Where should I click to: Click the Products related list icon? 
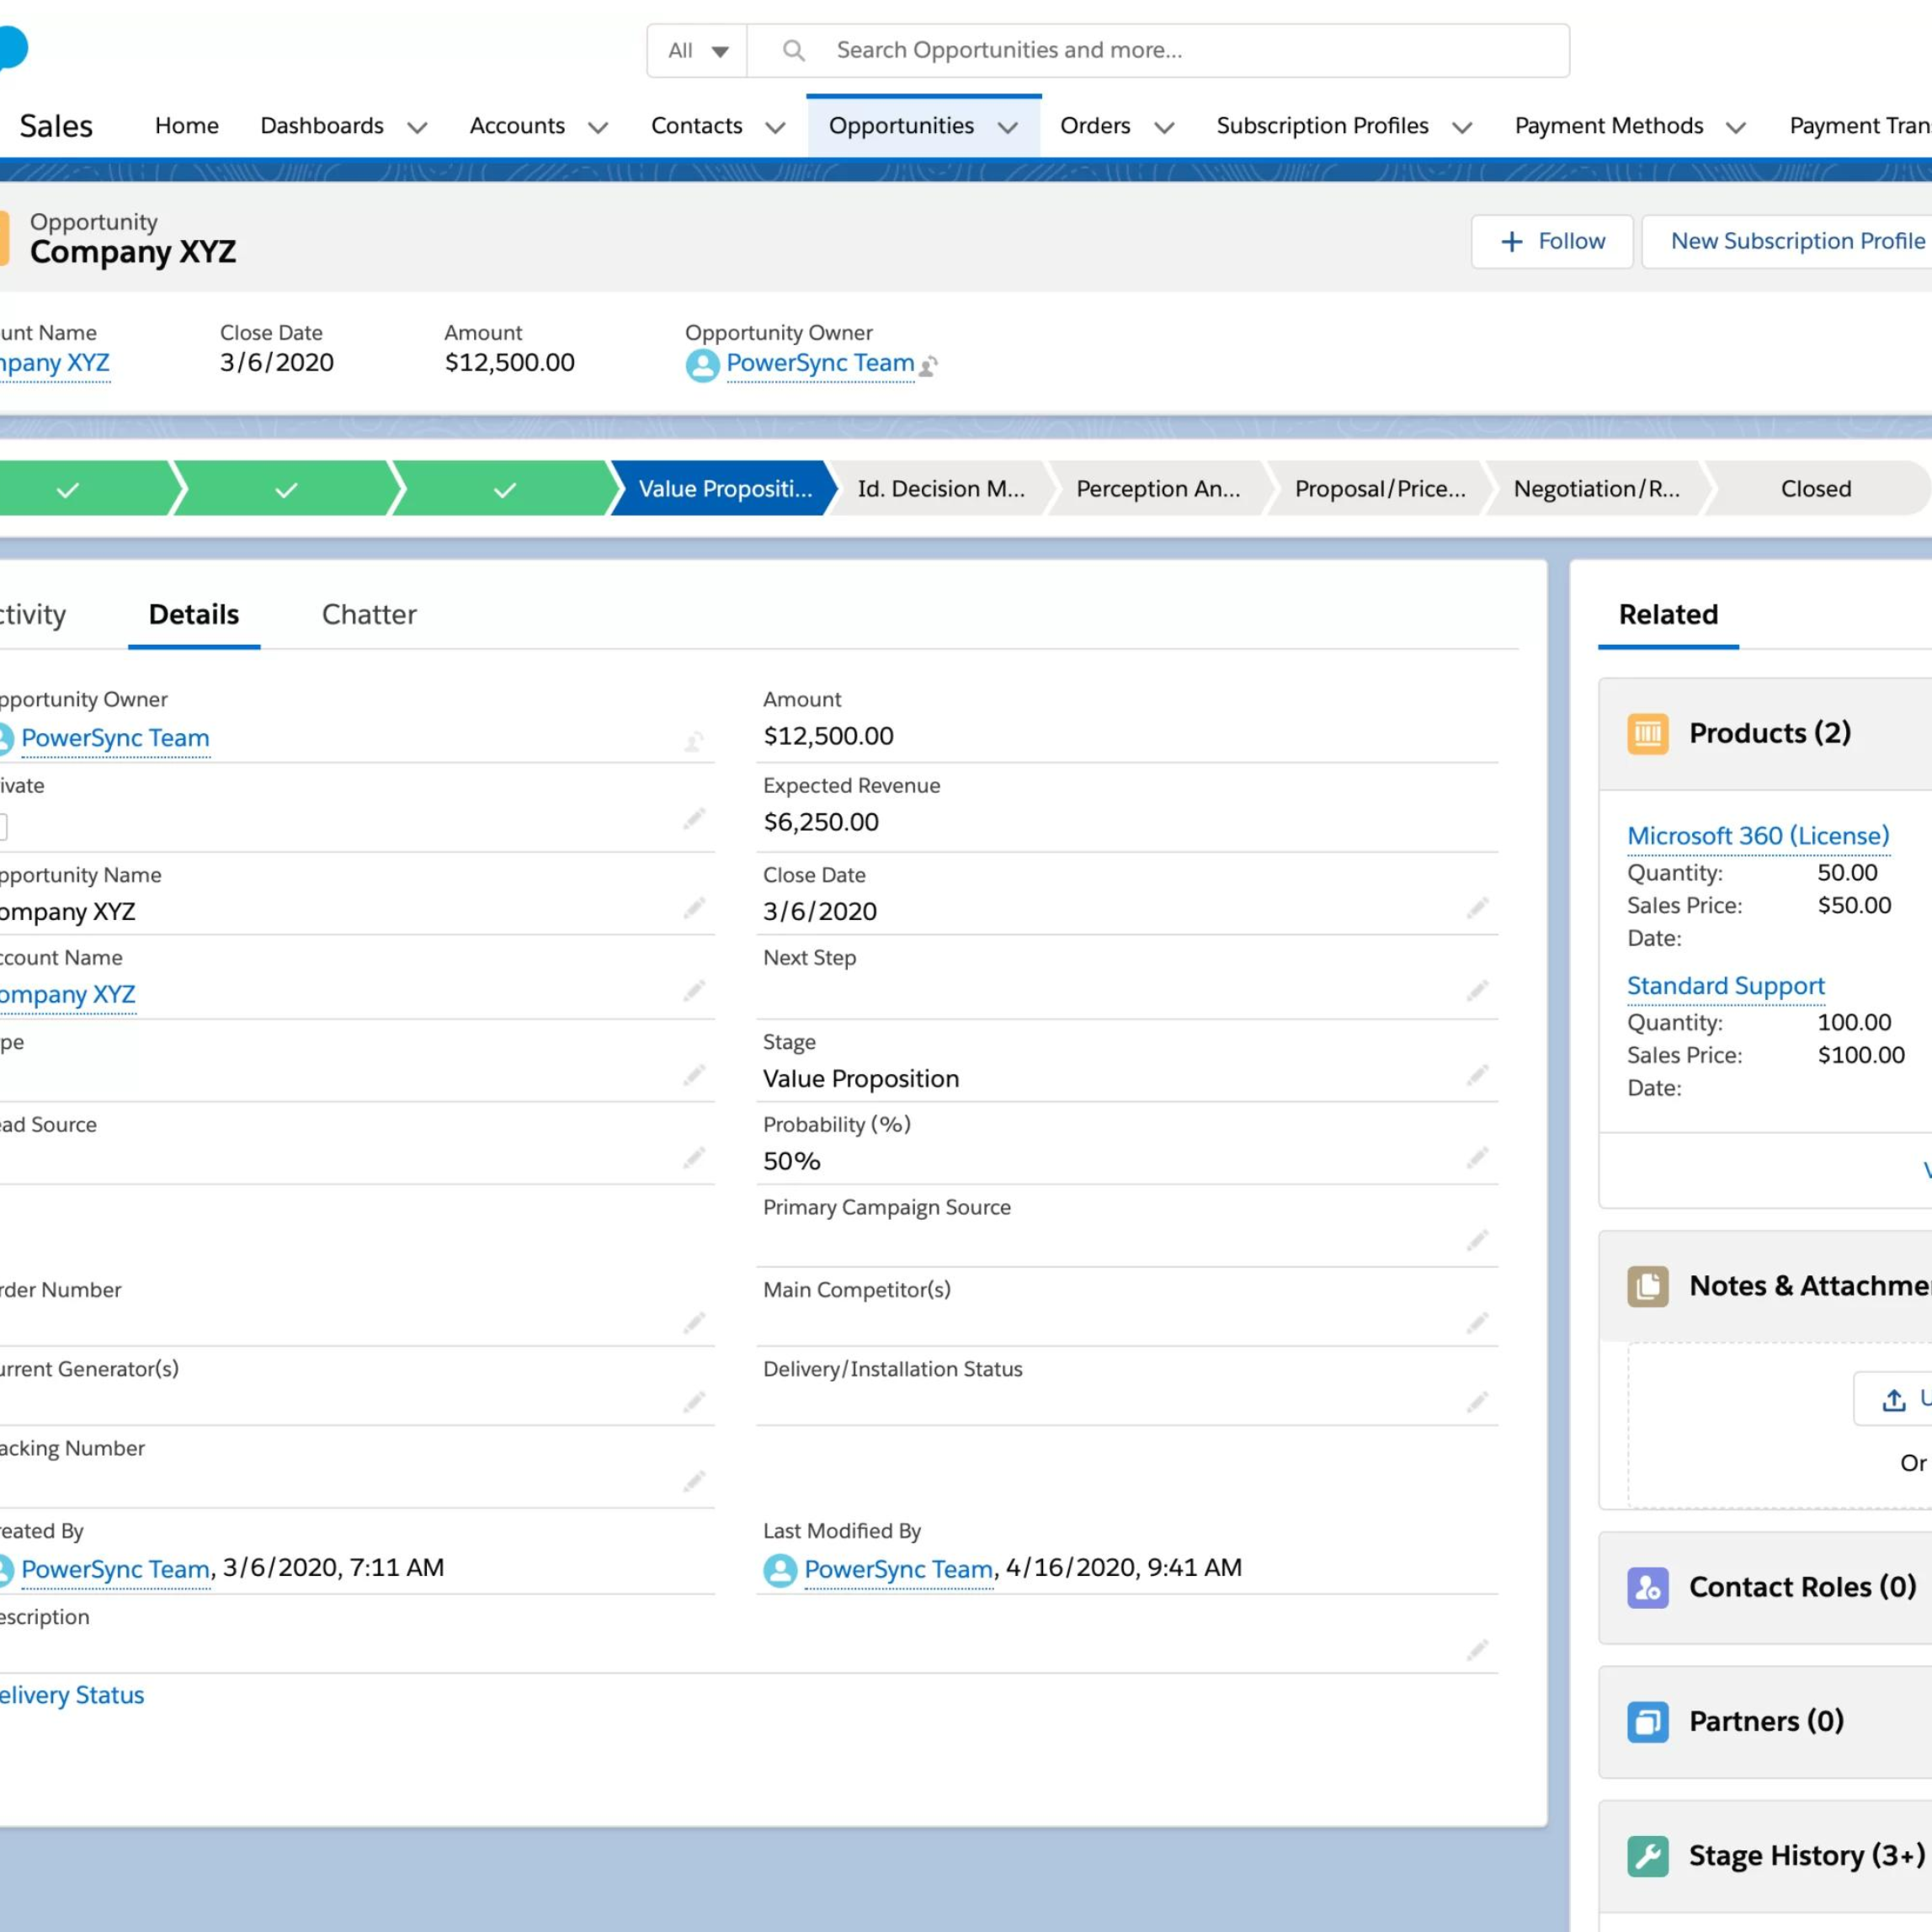1647,733
